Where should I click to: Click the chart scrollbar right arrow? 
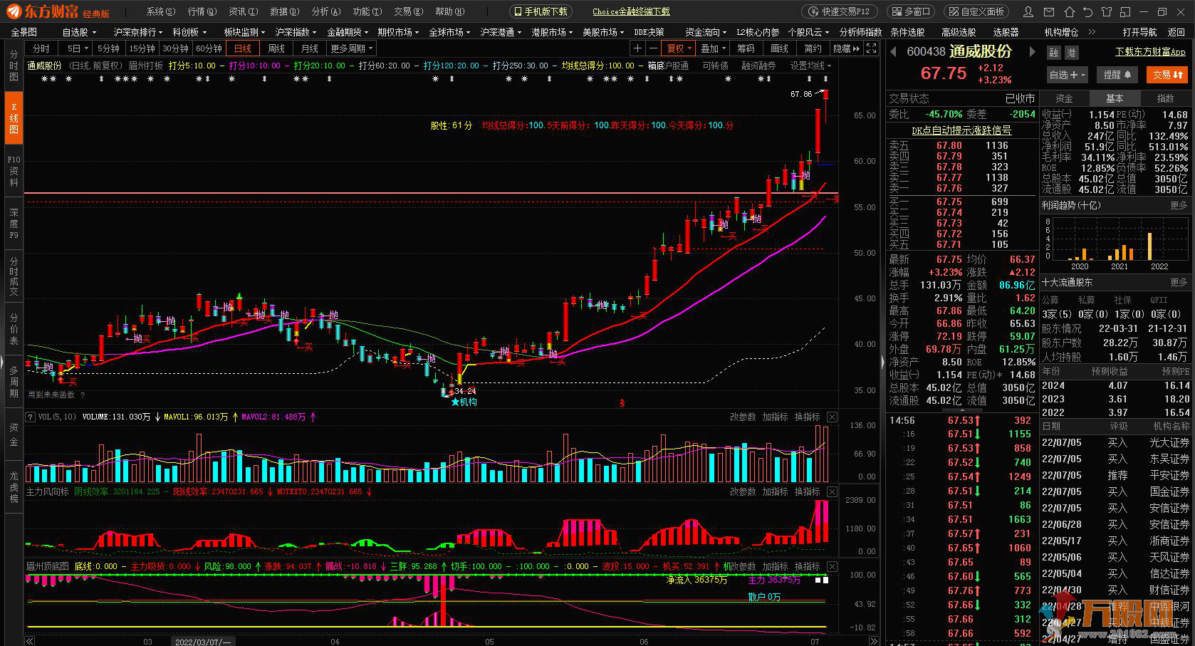pyautogui.click(x=874, y=642)
